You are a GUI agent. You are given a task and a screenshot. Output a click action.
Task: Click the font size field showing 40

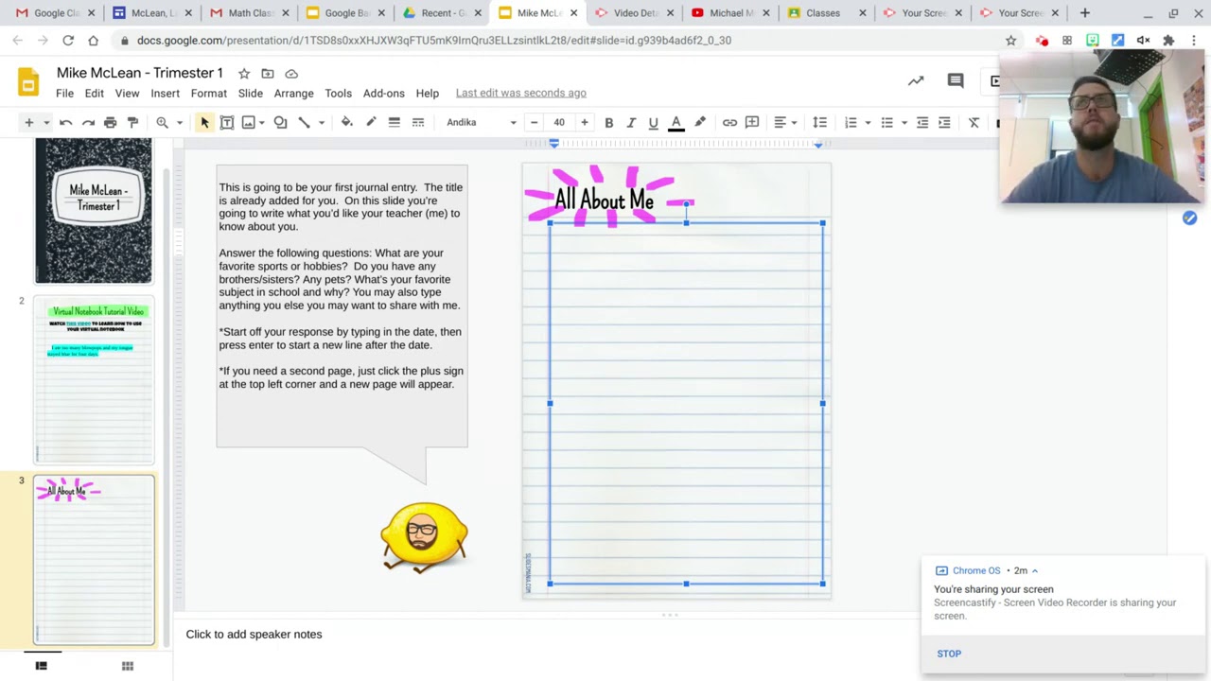point(559,122)
